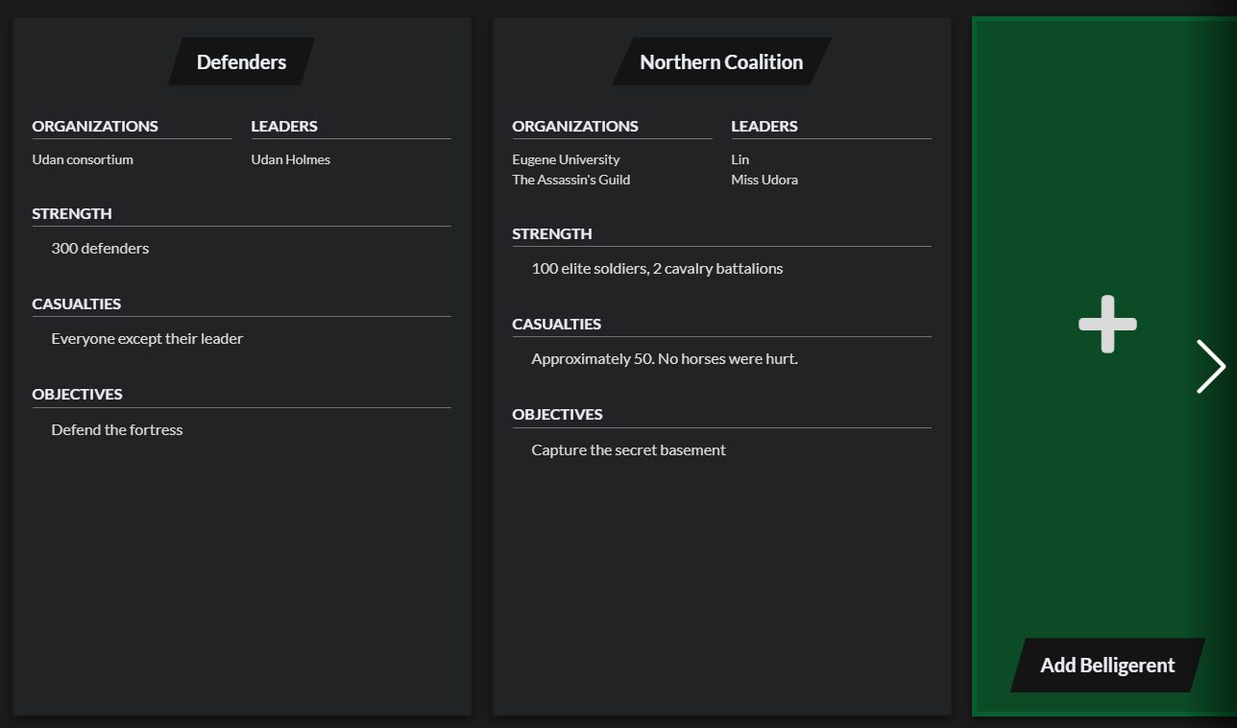The width and height of the screenshot is (1237, 728).
Task: Click the Defenders ORGANIZATIONS heading
Action: click(x=95, y=126)
